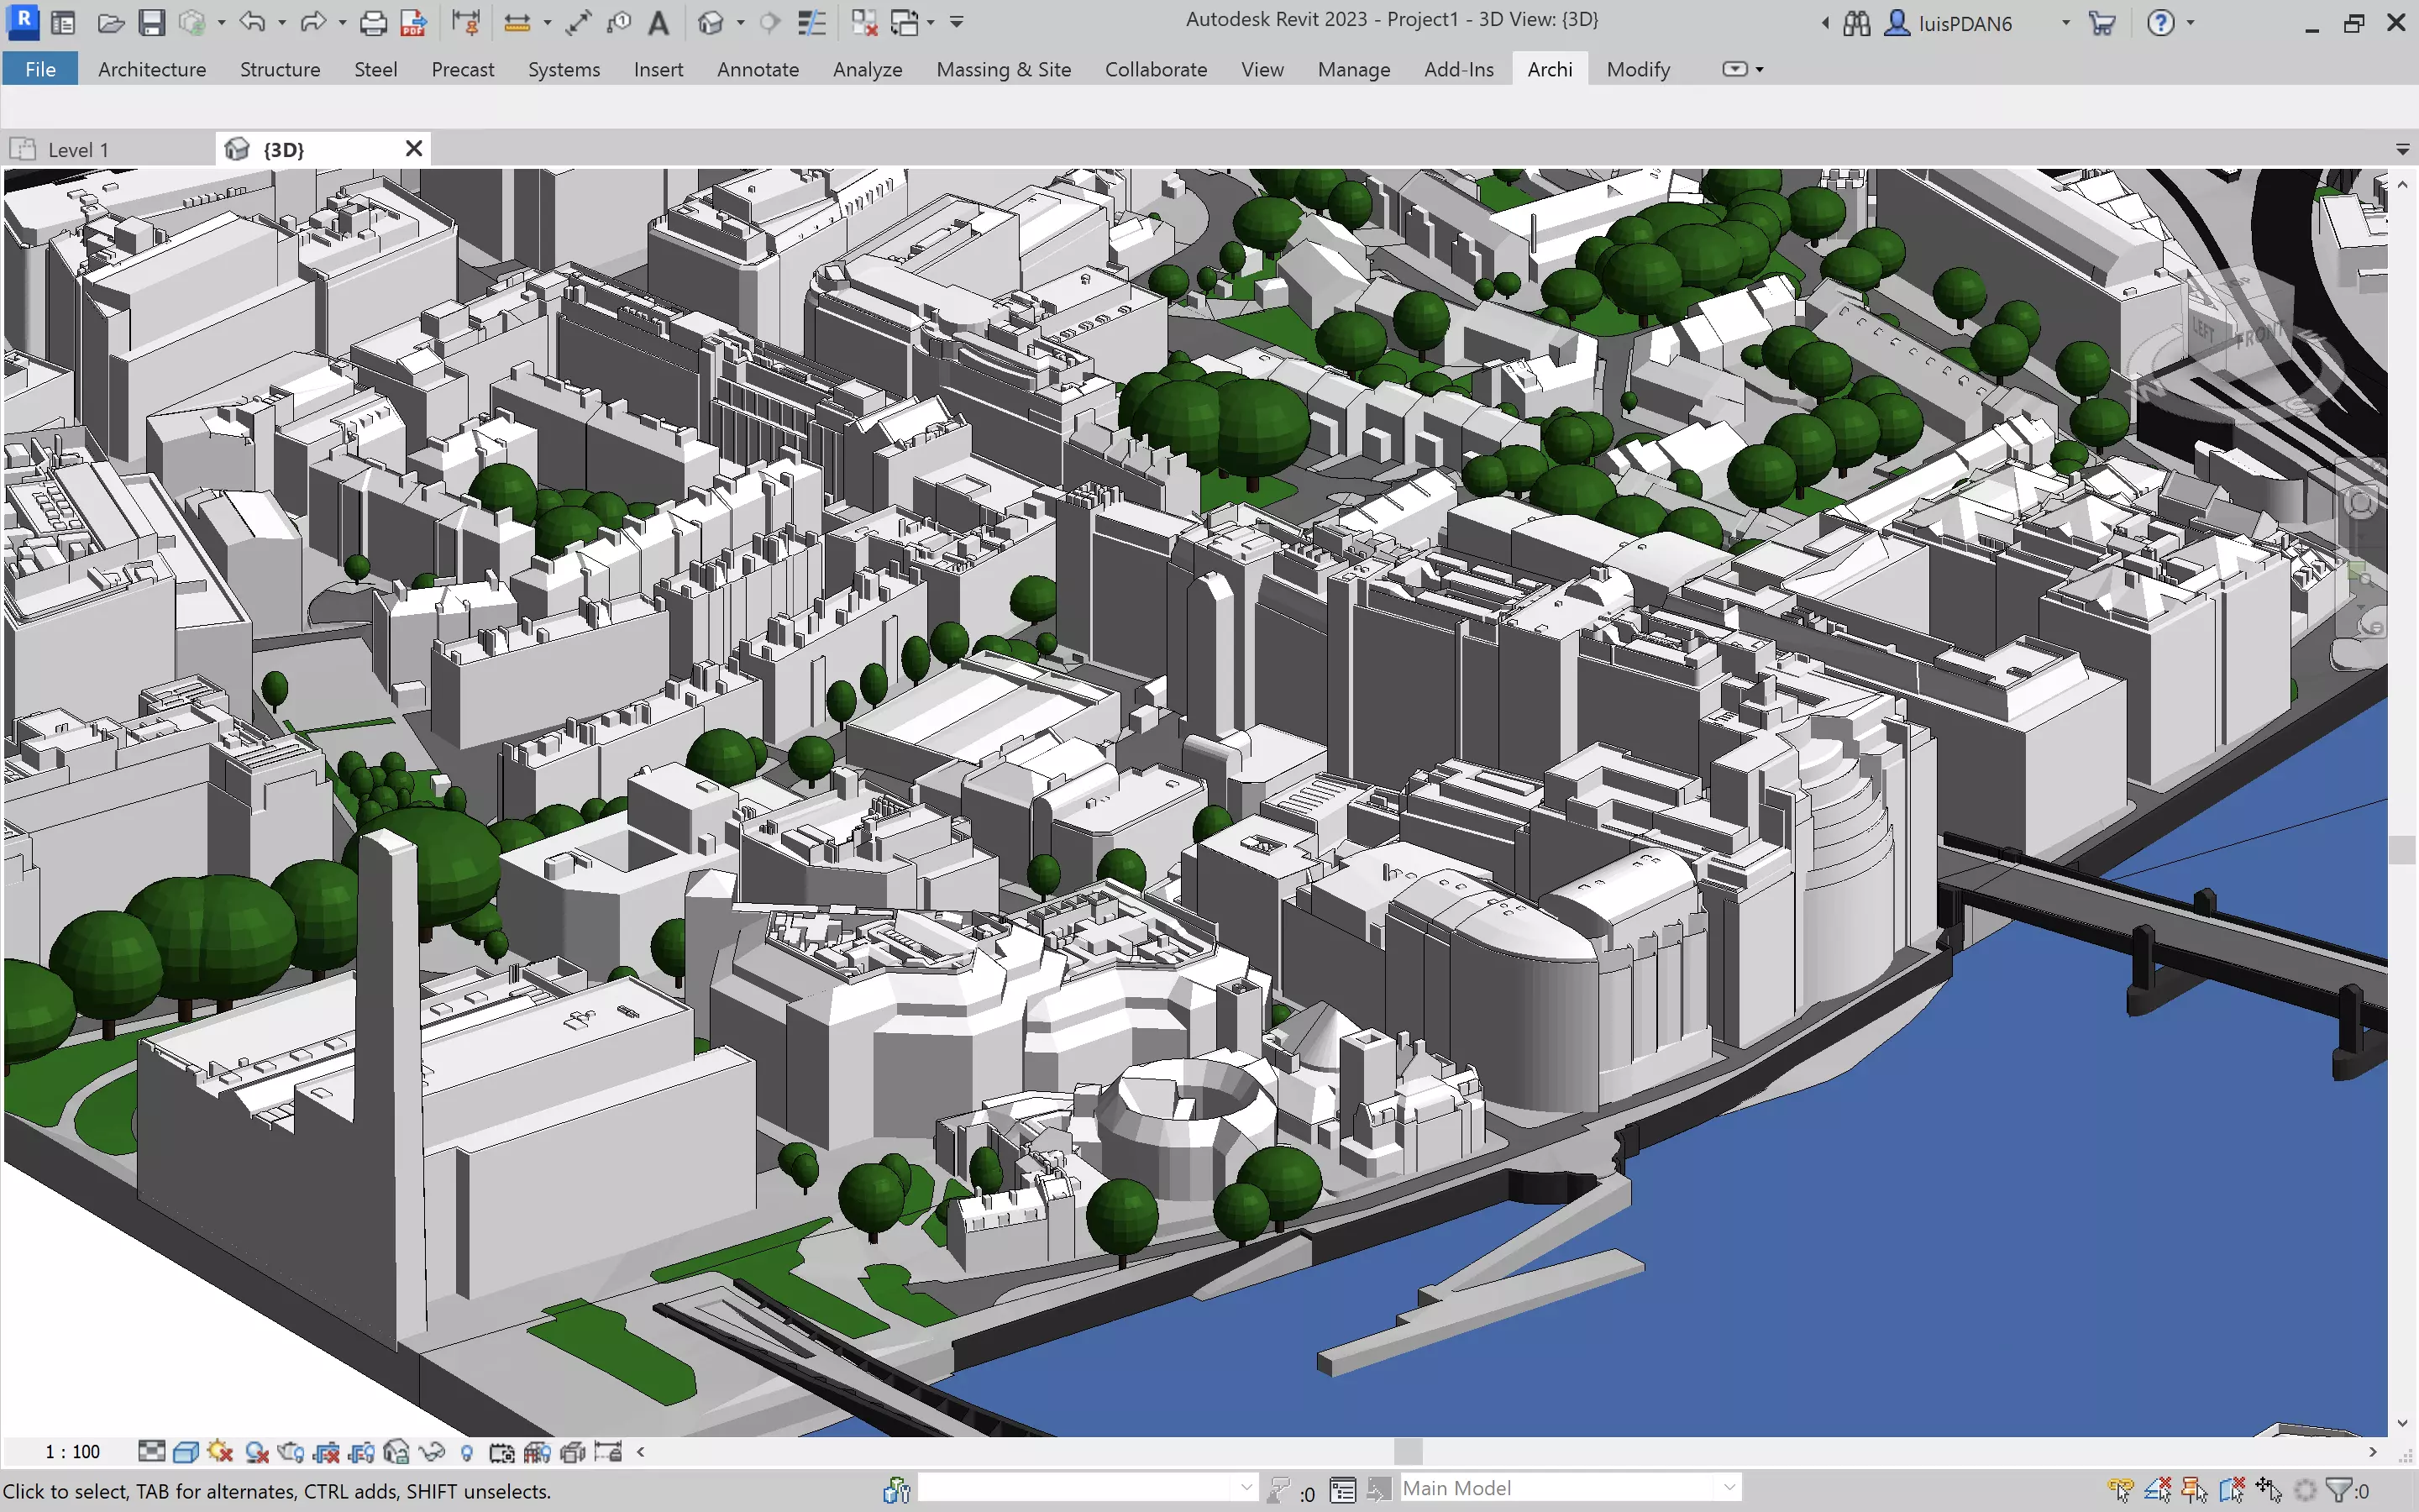
Task: Click the Open file icon
Action: pyautogui.click(x=110, y=22)
